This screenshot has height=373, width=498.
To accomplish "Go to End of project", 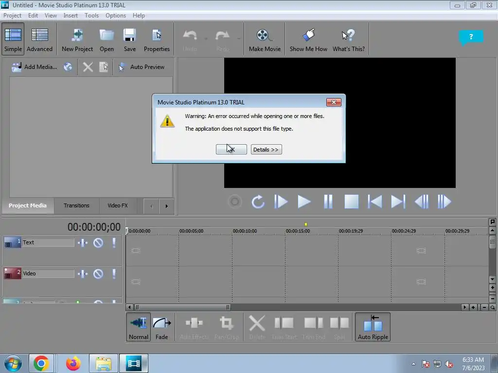I will (398, 202).
